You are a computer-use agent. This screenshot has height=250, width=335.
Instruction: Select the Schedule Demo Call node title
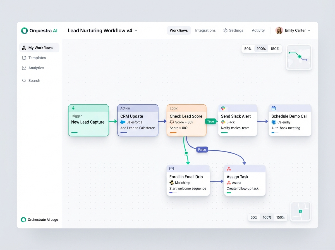point(289,116)
